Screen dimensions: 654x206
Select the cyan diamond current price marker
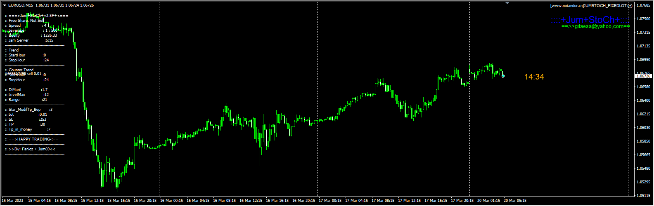(503, 76)
